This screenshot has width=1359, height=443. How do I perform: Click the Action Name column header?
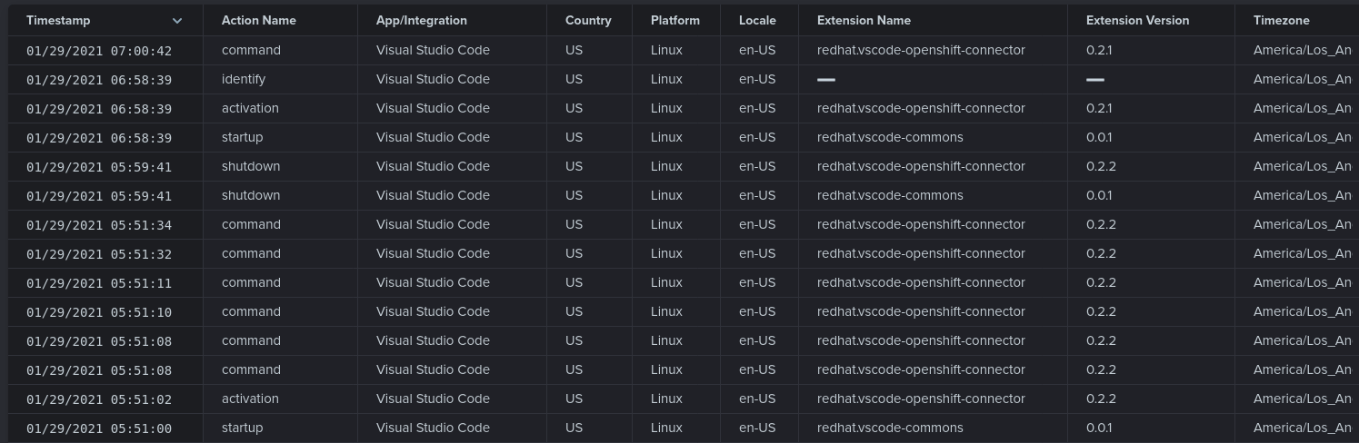coord(259,20)
